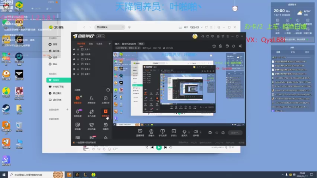Go back in QQ Music navigation
Screen dimensions: 317x178
[84, 27]
